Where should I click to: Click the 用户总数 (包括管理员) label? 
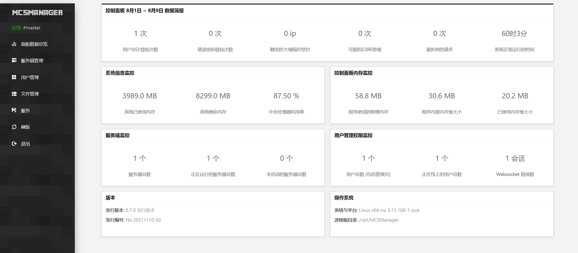point(368,175)
